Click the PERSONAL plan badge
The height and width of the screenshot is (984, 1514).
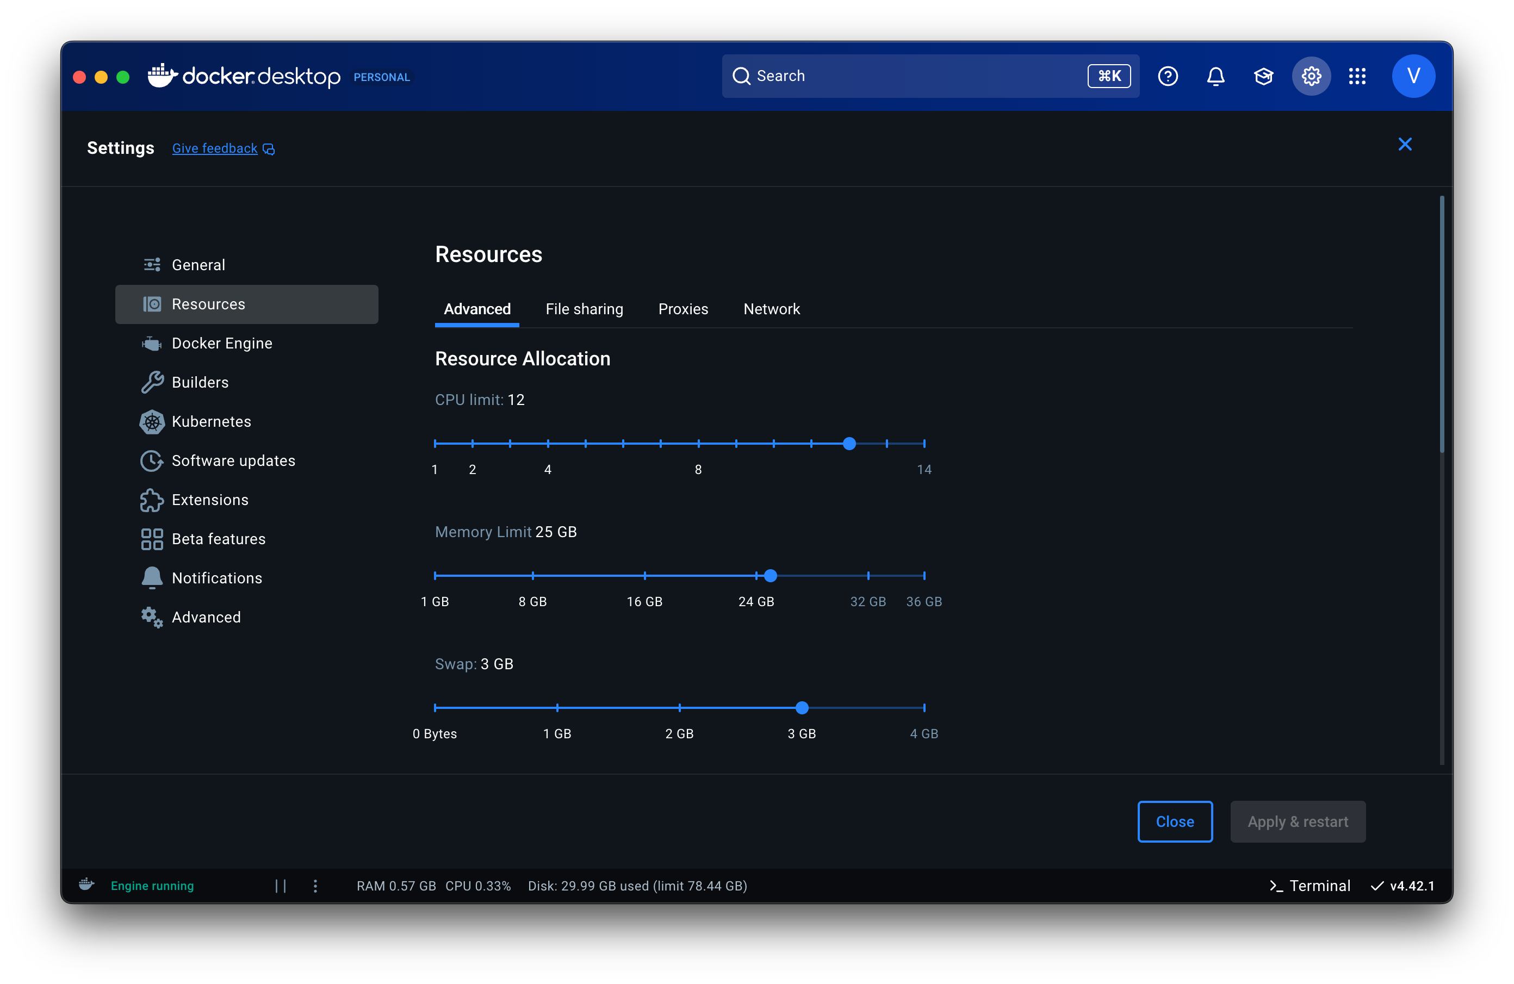point(382,77)
